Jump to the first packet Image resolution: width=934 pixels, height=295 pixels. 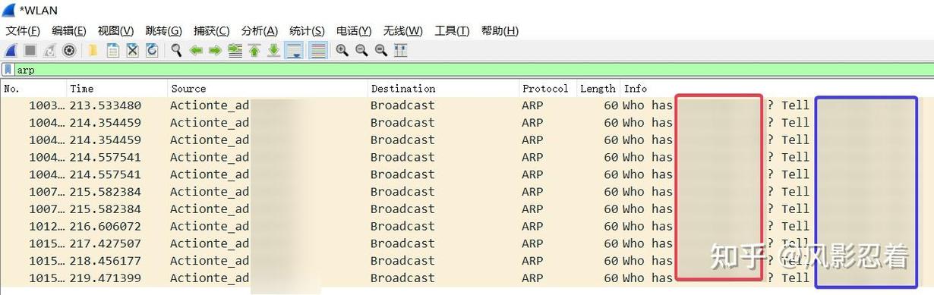tap(254, 51)
